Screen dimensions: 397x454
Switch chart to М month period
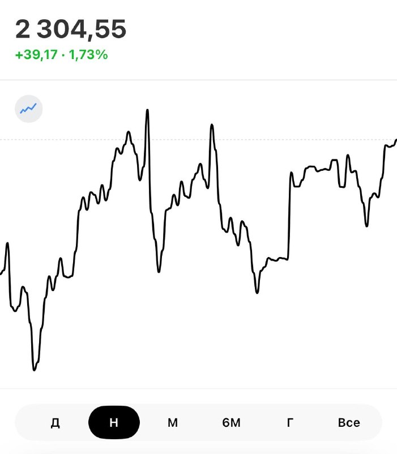point(173,423)
